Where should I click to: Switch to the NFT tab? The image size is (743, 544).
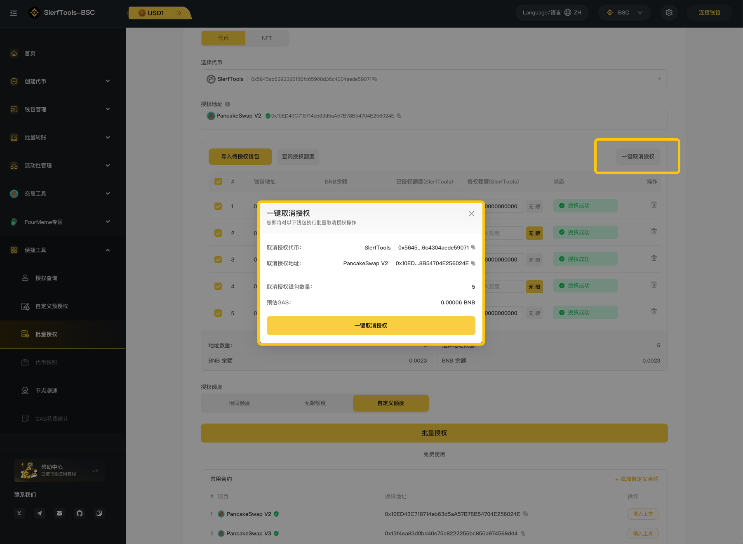click(x=267, y=38)
